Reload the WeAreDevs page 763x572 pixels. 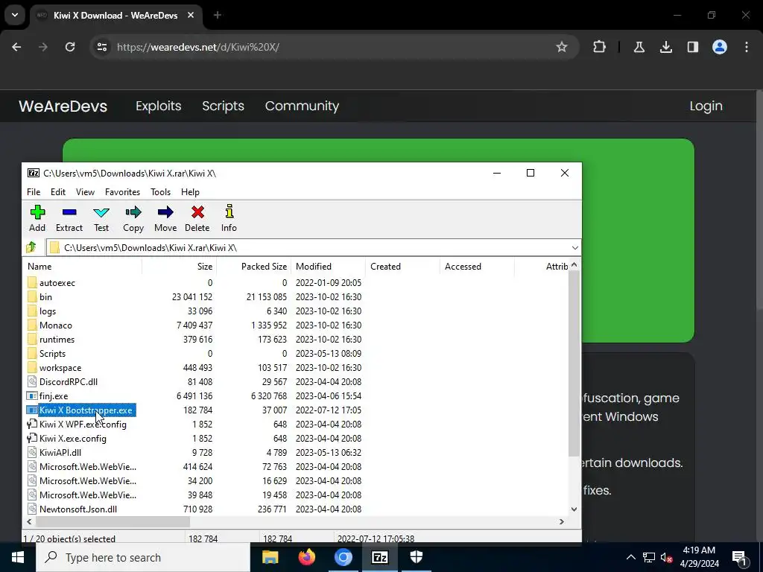70,47
